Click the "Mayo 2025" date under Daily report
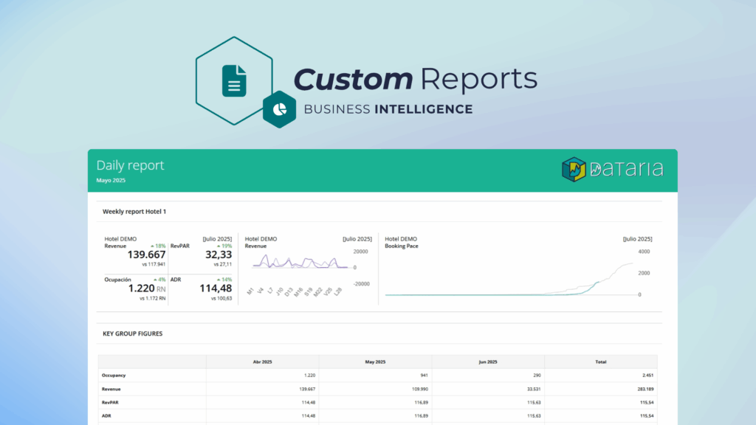 click(x=111, y=180)
